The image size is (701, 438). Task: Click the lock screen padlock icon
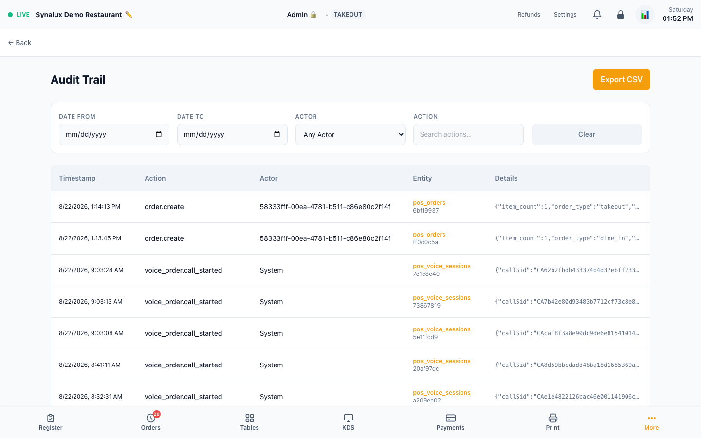tap(621, 15)
